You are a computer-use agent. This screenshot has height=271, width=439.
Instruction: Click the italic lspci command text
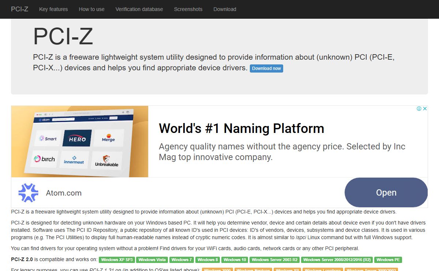(301, 237)
